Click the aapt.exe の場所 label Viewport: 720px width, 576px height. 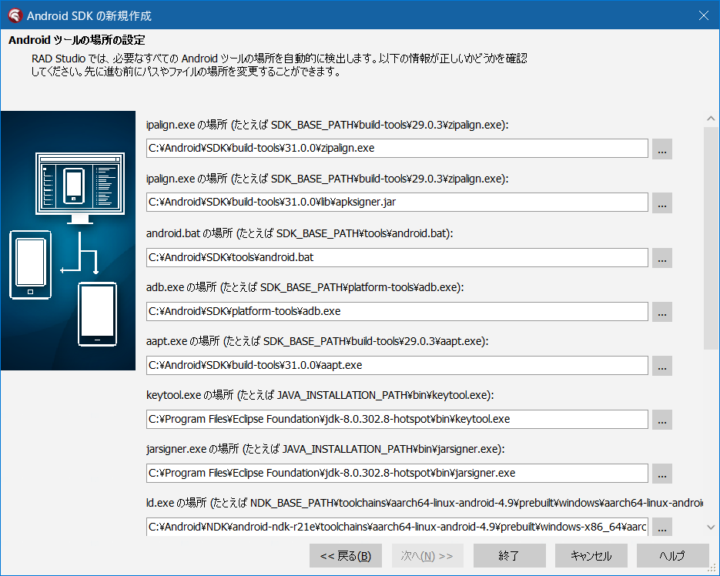coord(317,341)
